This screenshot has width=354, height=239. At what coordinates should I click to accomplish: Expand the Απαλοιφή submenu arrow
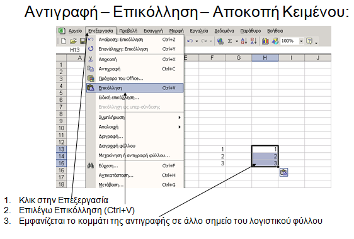point(180,127)
